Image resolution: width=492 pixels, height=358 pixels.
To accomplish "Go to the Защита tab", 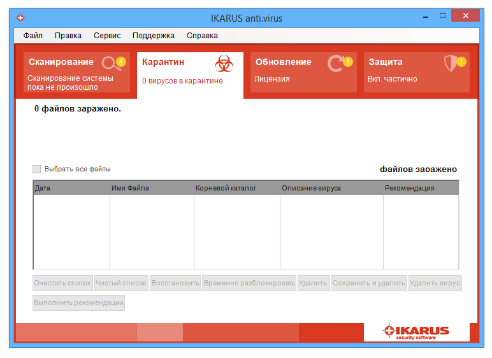I will pyautogui.click(x=417, y=73).
